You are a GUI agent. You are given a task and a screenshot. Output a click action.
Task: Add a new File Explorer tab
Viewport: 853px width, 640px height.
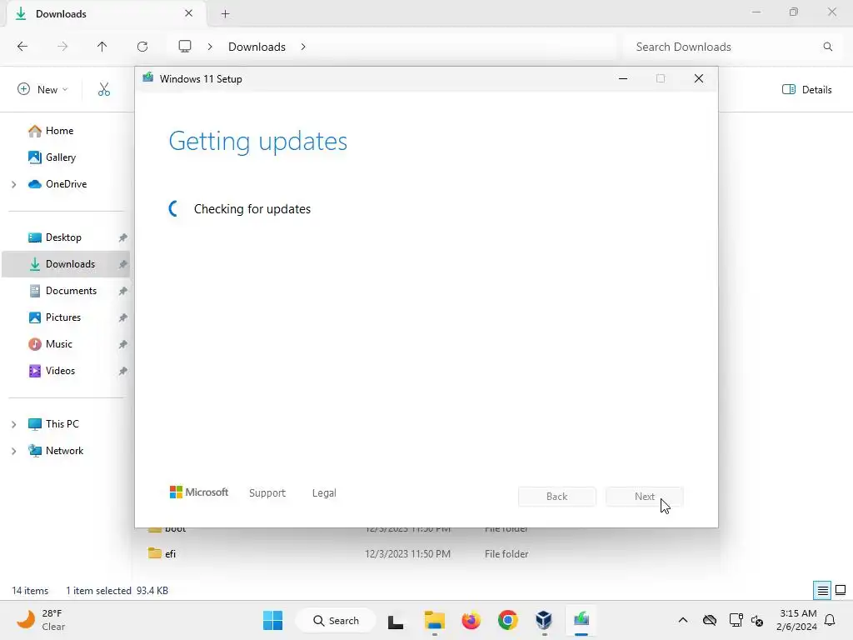coord(225,14)
